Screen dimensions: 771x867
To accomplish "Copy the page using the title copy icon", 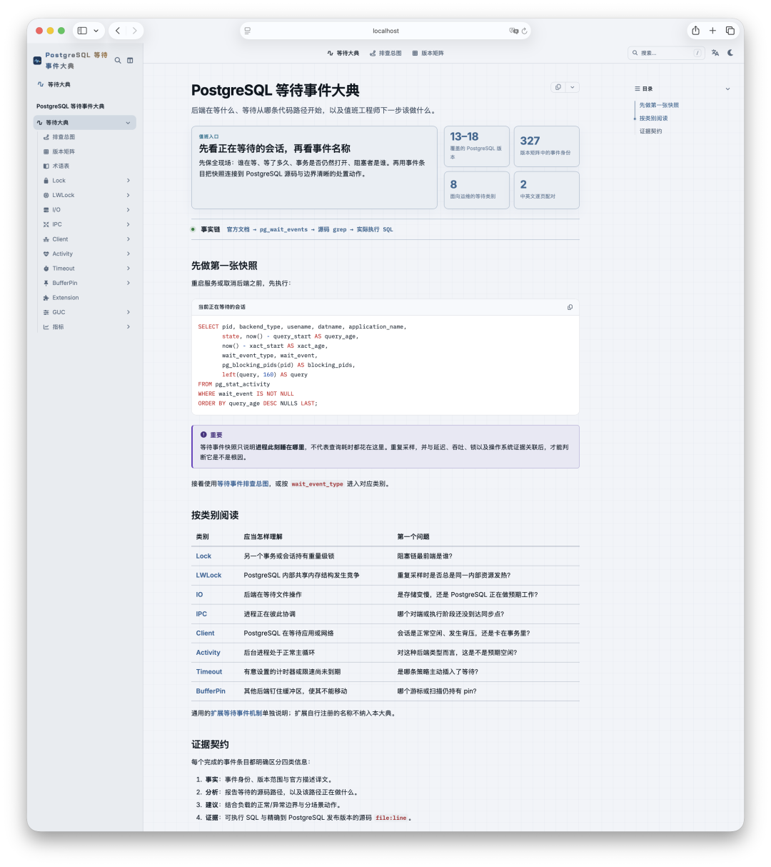I will (x=558, y=87).
